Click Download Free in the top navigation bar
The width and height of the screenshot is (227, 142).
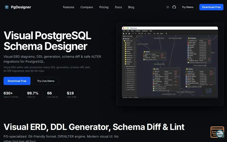point(211,7)
